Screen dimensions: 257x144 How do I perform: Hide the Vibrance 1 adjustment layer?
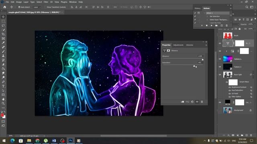tap(220, 44)
